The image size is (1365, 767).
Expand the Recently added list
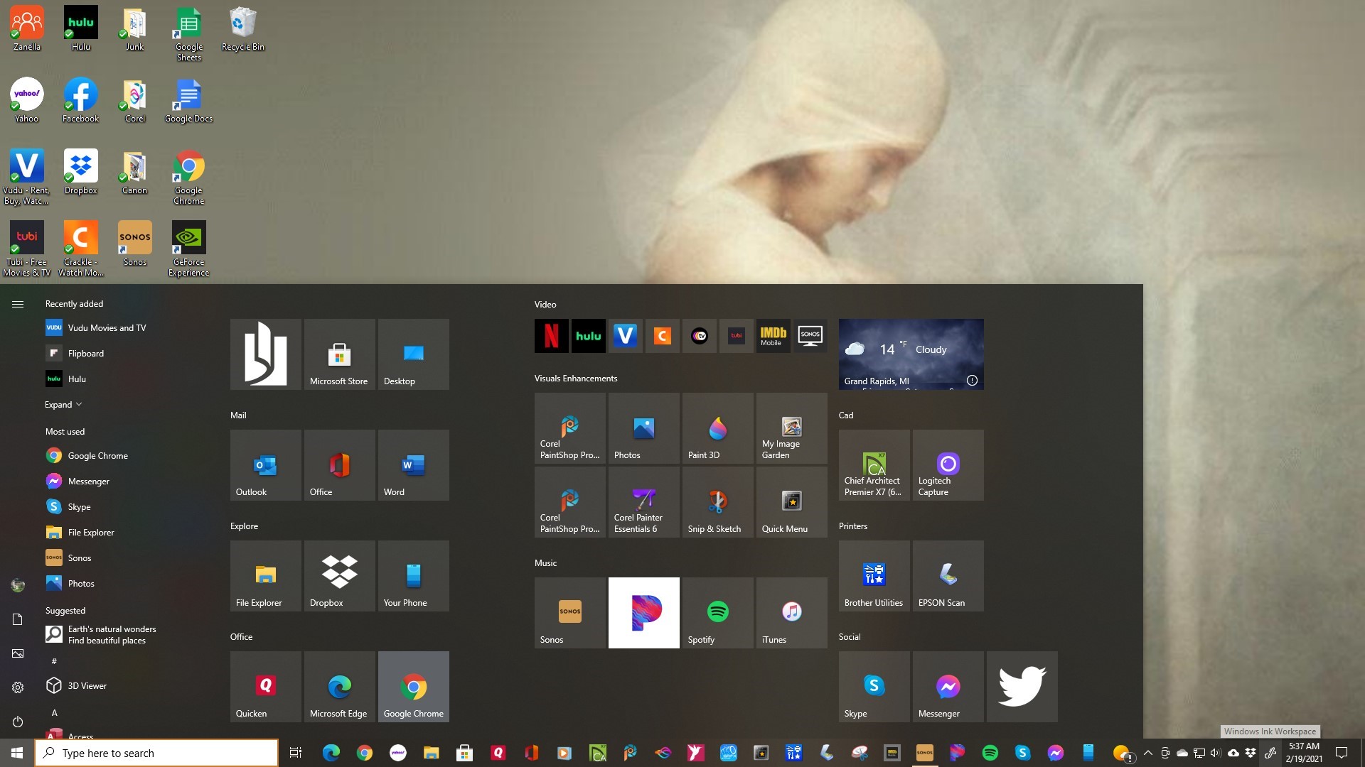(x=63, y=405)
